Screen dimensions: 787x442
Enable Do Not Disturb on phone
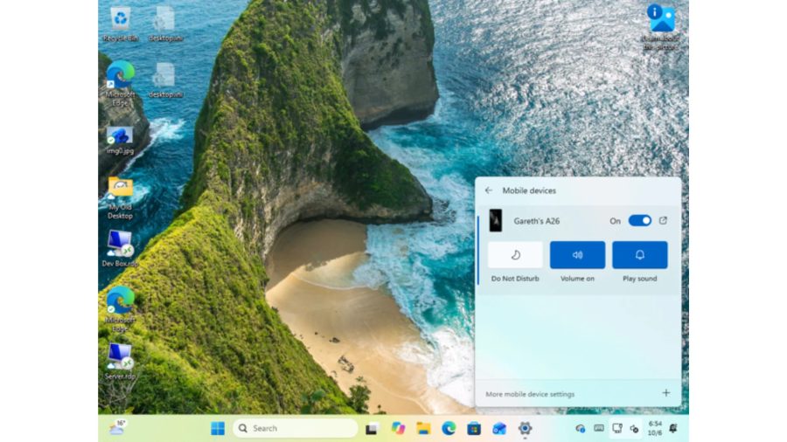tap(515, 254)
